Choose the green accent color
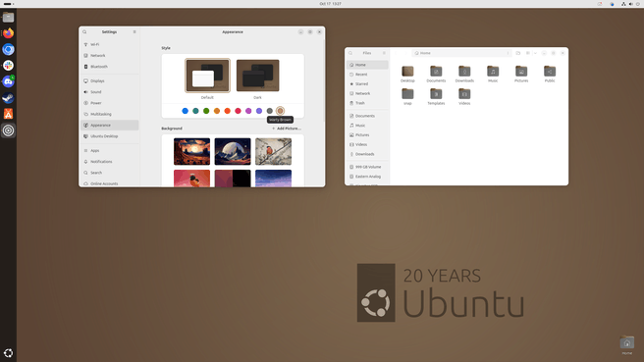The width and height of the screenshot is (644, 362). click(x=206, y=111)
